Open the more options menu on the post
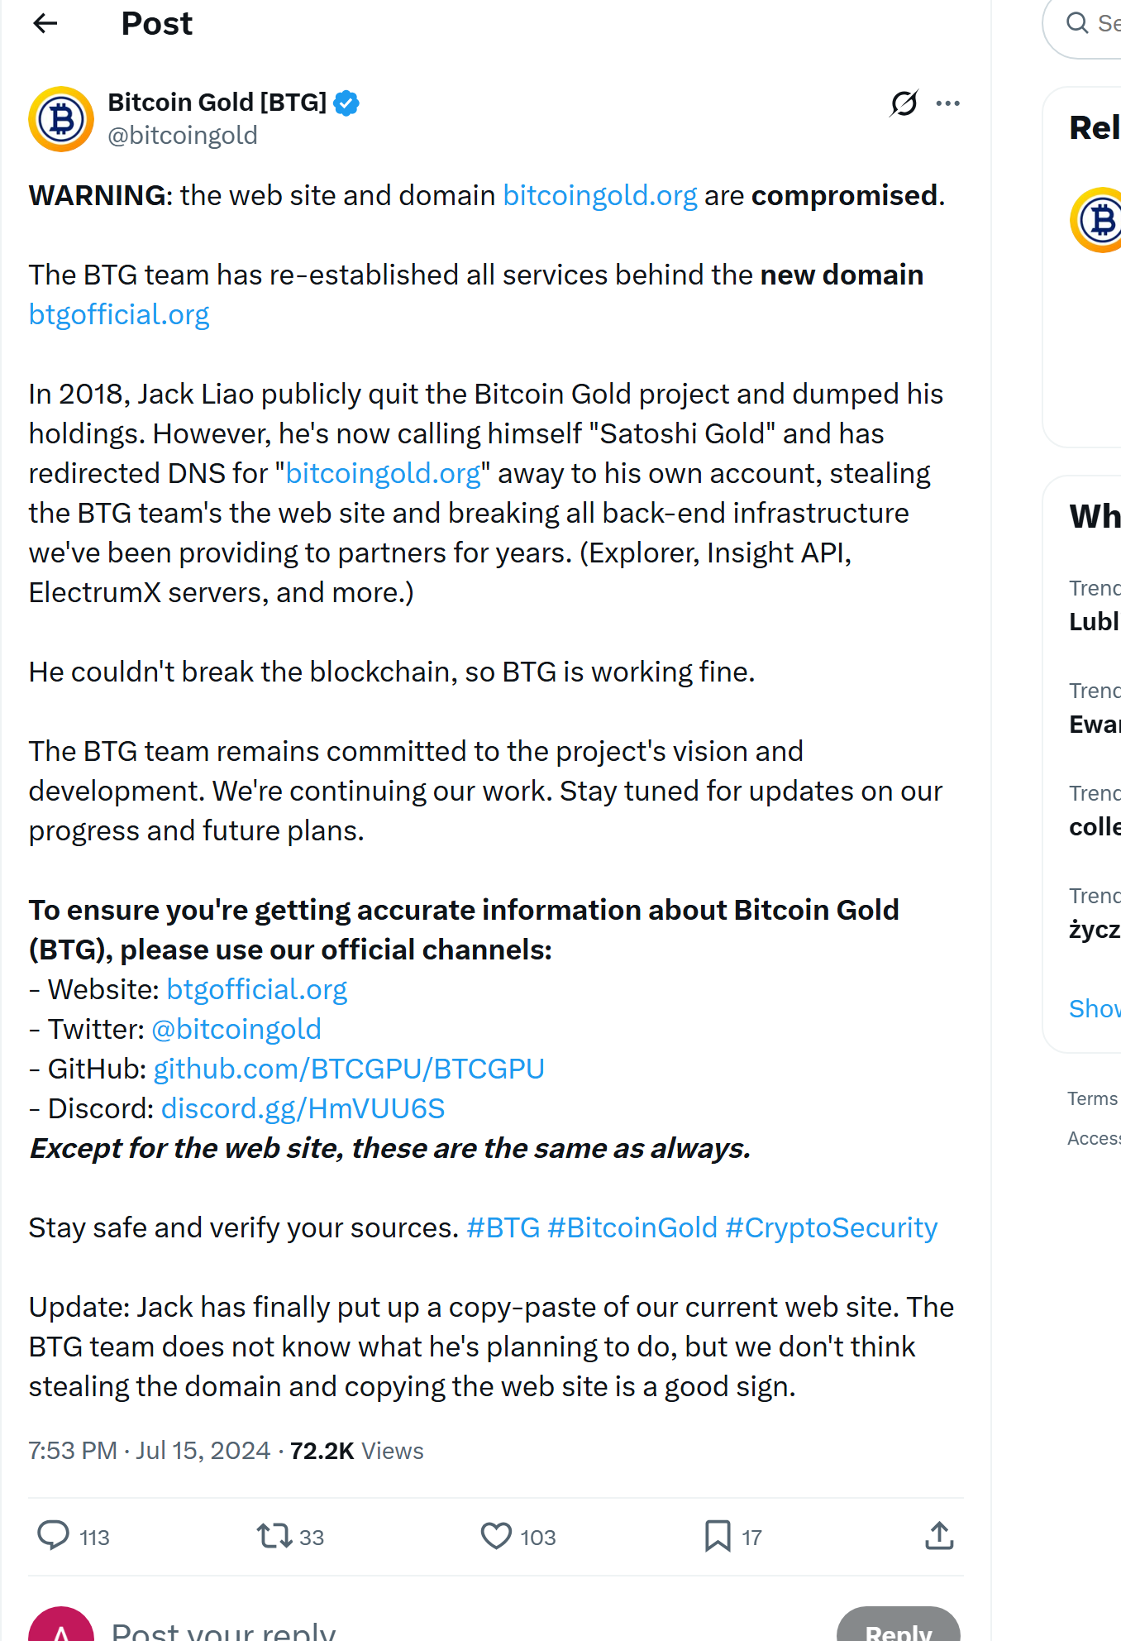Screen dimensions: 1121x1641 [947, 103]
